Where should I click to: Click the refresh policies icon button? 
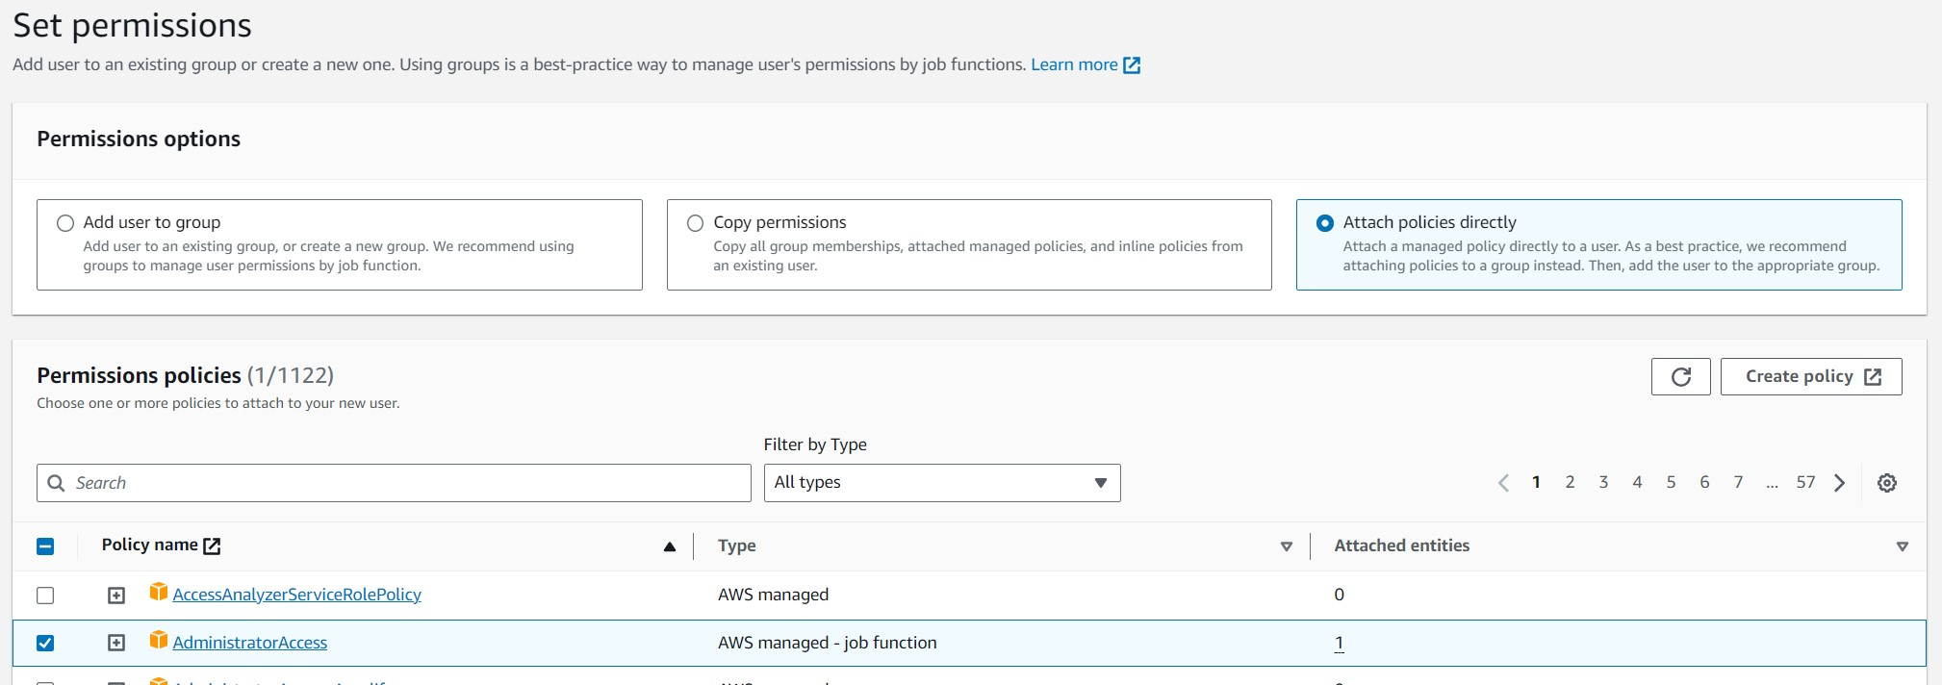click(1680, 377)
